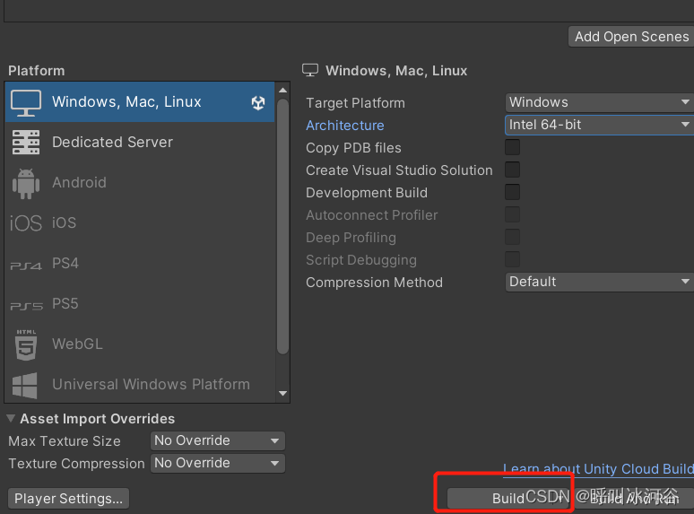Screen dimensions: 694x514
Task: Click the Add Open Scenes button
Action: point(631,36)
